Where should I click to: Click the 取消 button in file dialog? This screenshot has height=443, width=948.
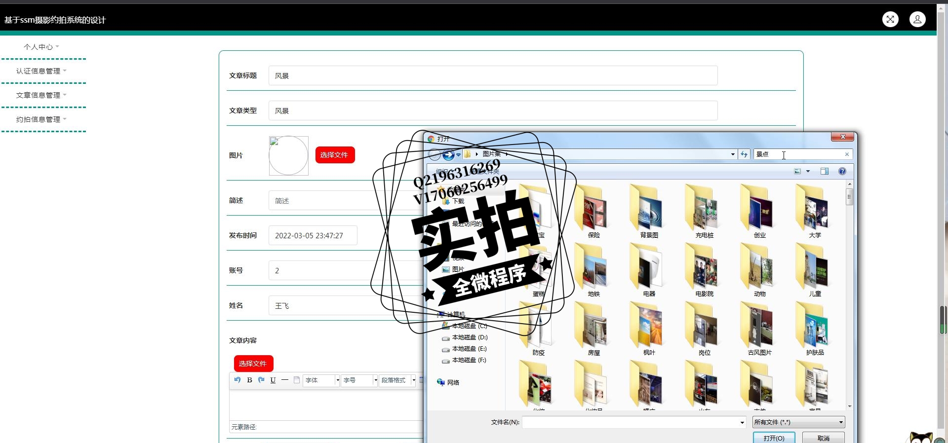coord(823,438)
